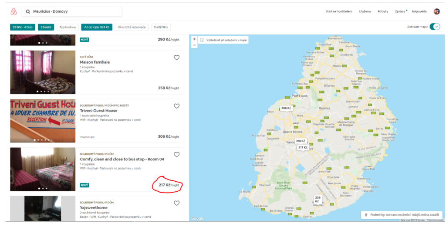The image size is (446, 227).
Task: Zoom in on the map
Action: pos(194,39)
